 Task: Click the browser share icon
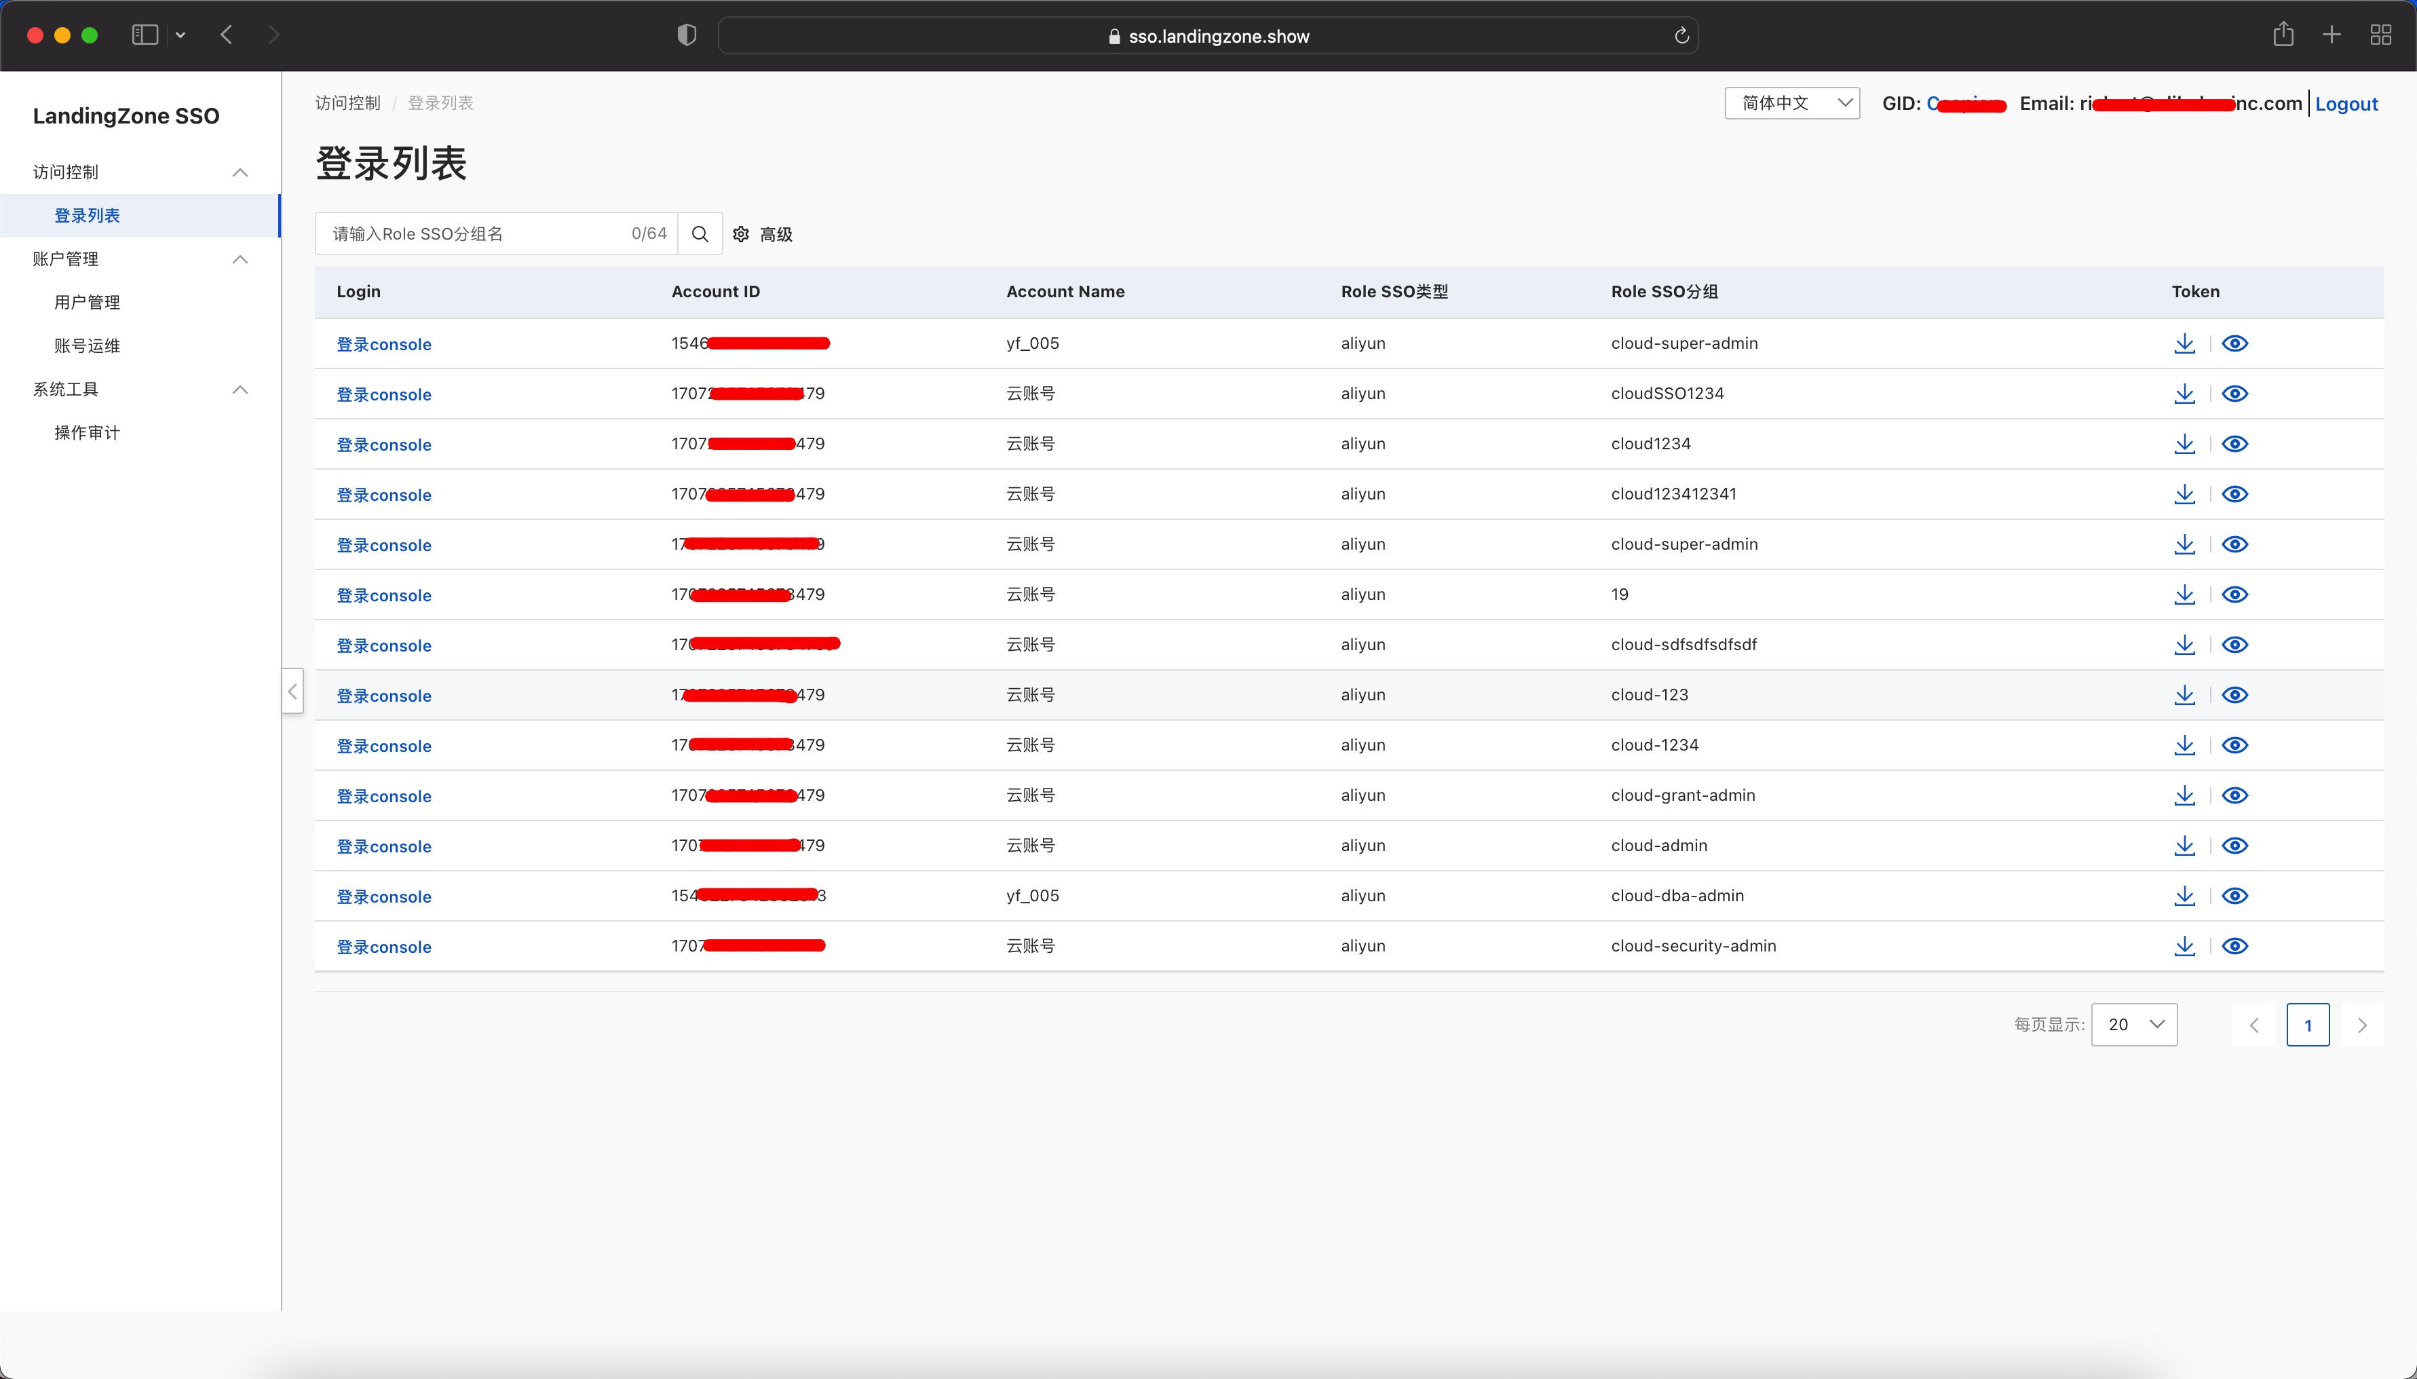coord(2283,35)
